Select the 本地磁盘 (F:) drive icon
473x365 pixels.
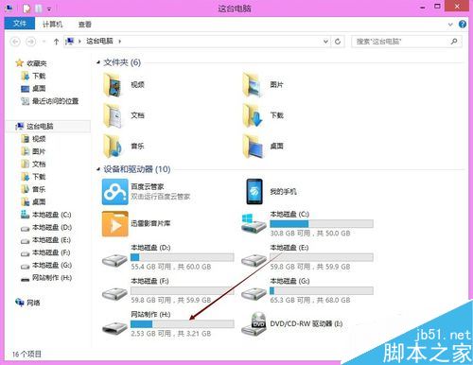click(114, 293)
